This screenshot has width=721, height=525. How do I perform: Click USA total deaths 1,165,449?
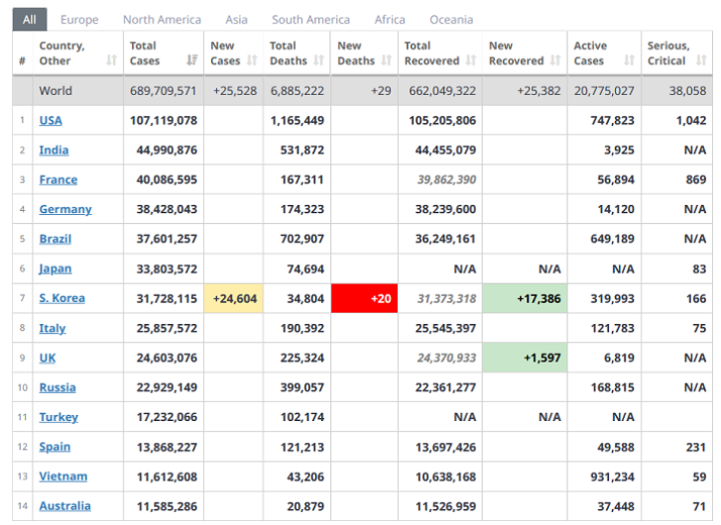pos(298,120)
